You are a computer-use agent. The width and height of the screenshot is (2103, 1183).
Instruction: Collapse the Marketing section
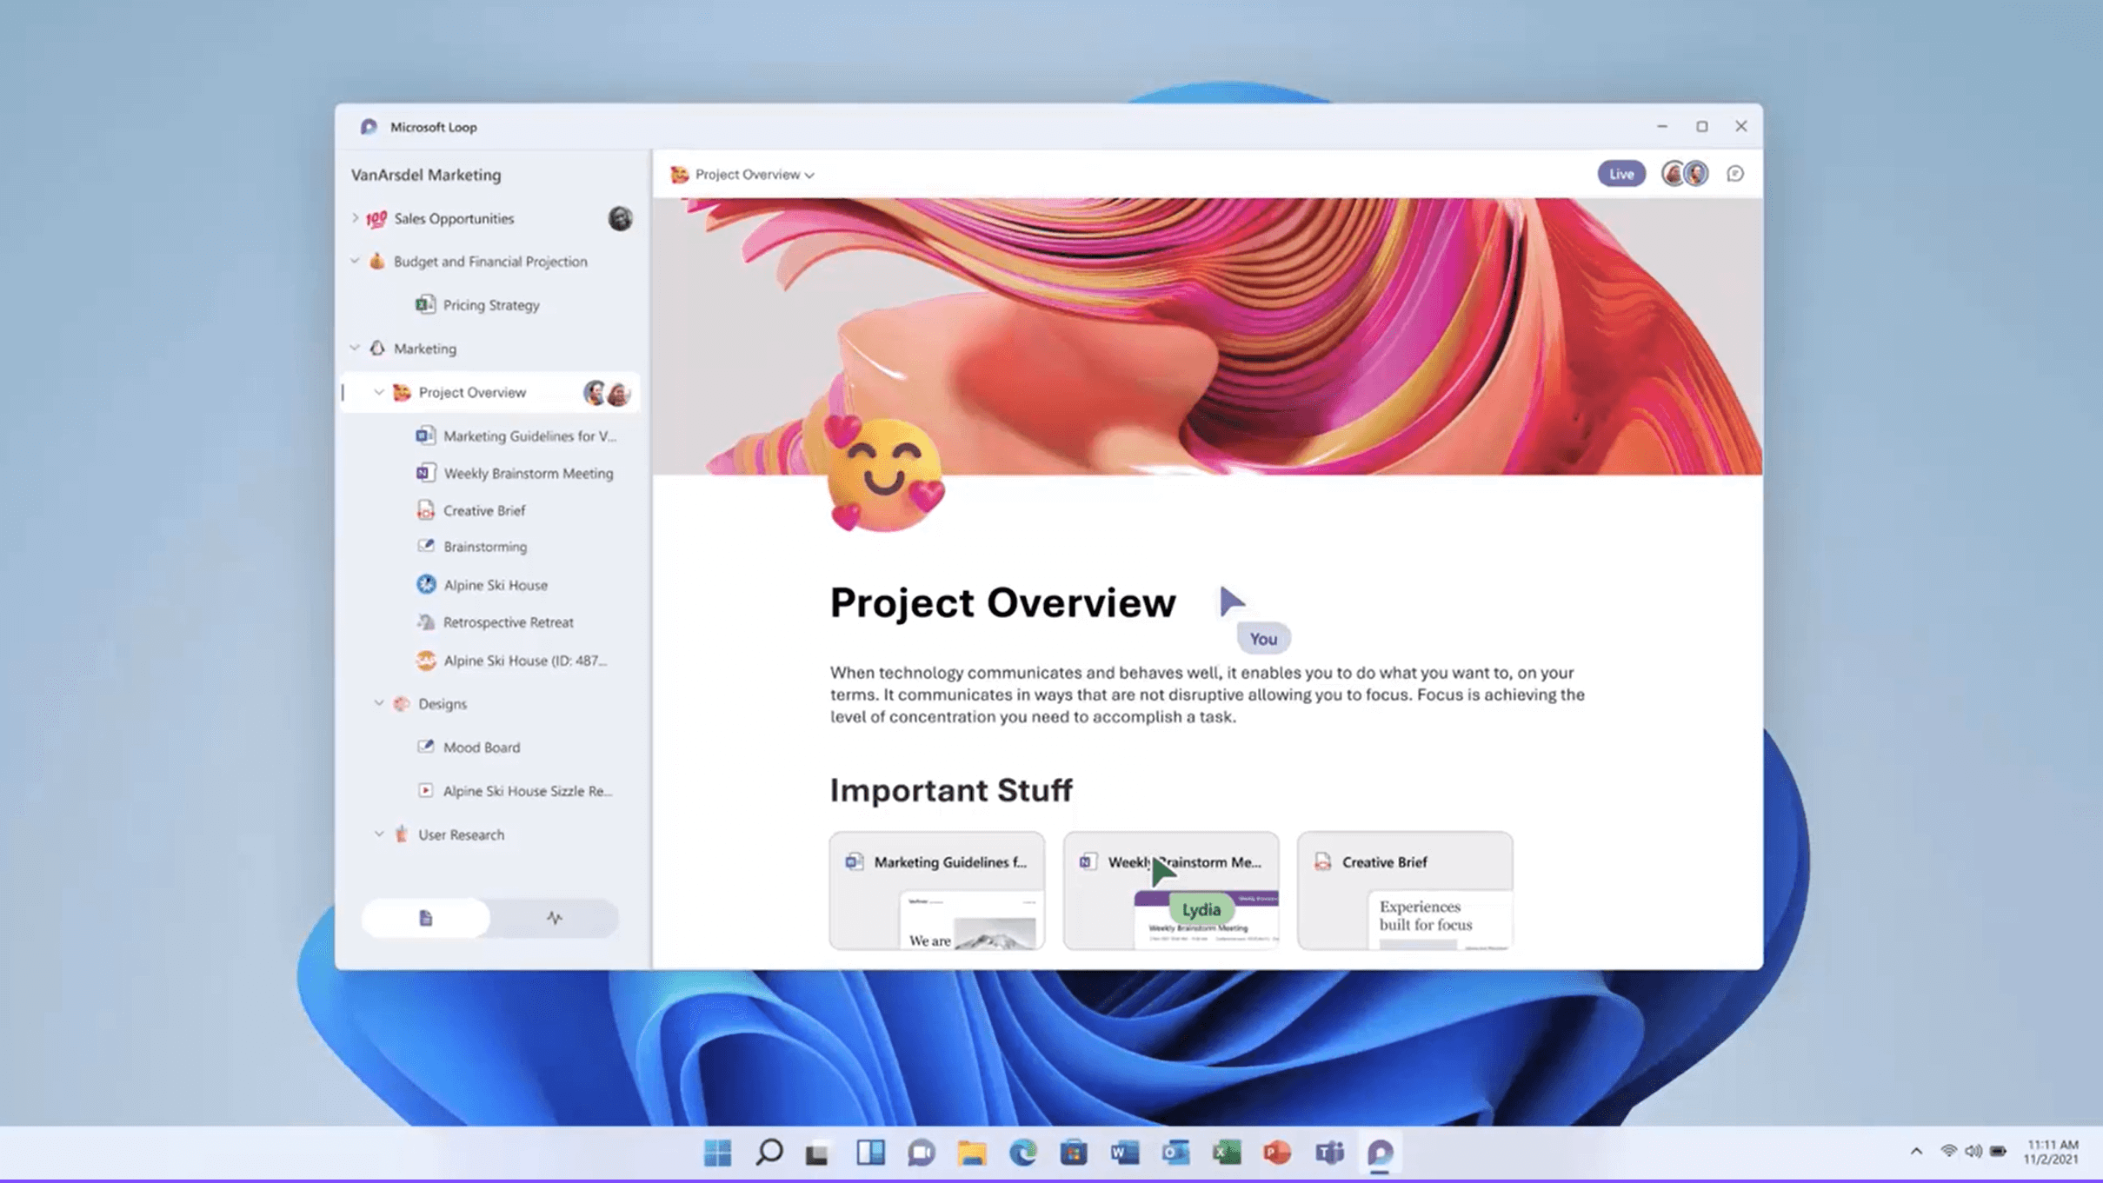pos(355,347)
